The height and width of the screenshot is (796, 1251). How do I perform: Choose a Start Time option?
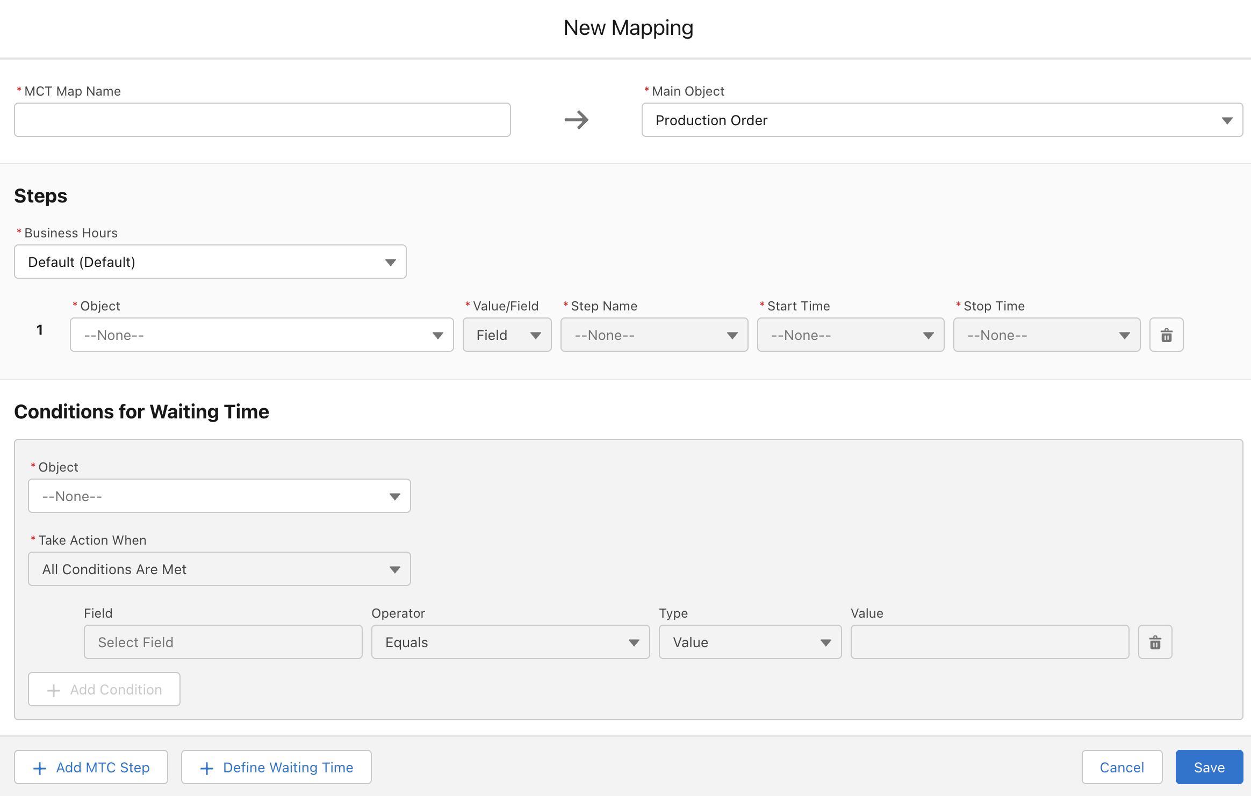(x=850, y=335)
